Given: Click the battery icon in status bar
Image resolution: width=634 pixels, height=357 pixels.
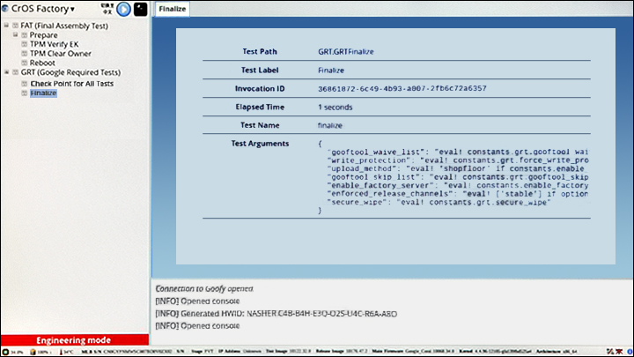Looking at the screenshot, I should click(x=33, y=352).
